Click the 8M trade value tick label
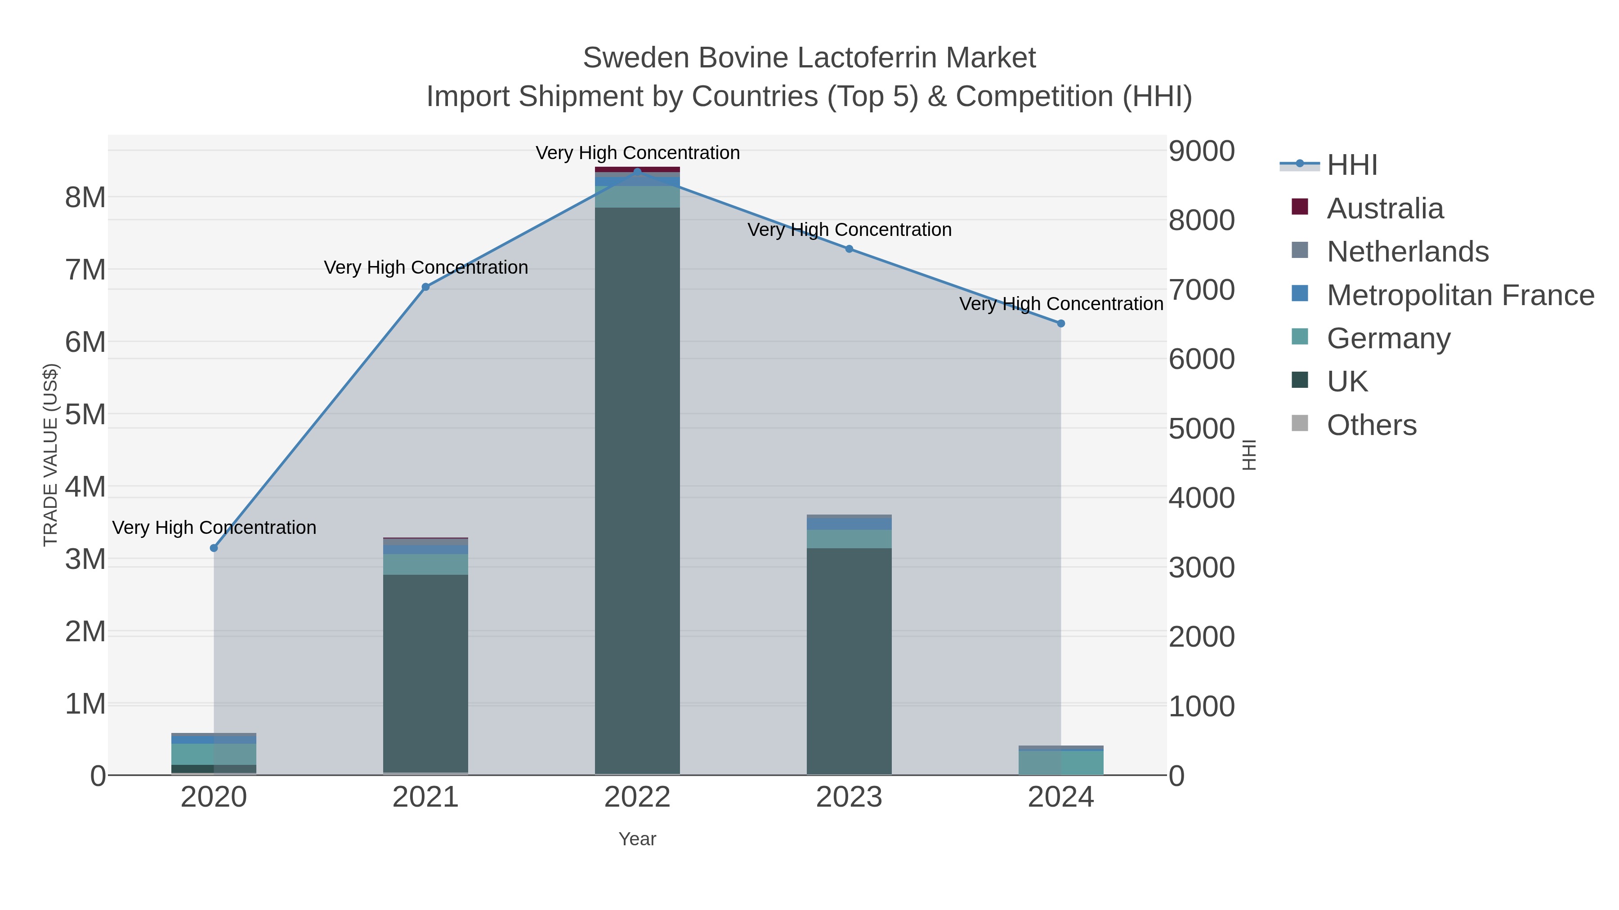 tap(85, 198)
